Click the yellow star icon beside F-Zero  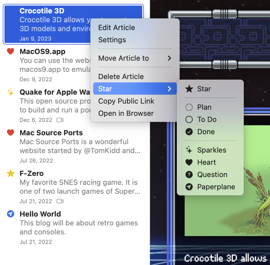pyautogui.click(x=10, y=173)
